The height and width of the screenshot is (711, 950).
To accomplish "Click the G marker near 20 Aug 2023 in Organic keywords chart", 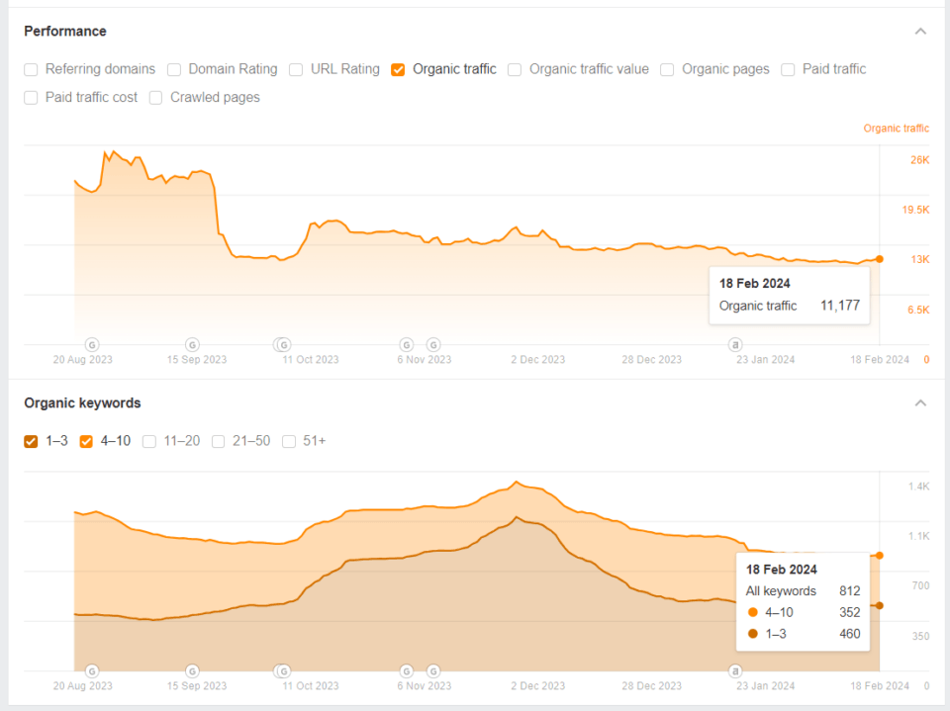I will (92, 671).
